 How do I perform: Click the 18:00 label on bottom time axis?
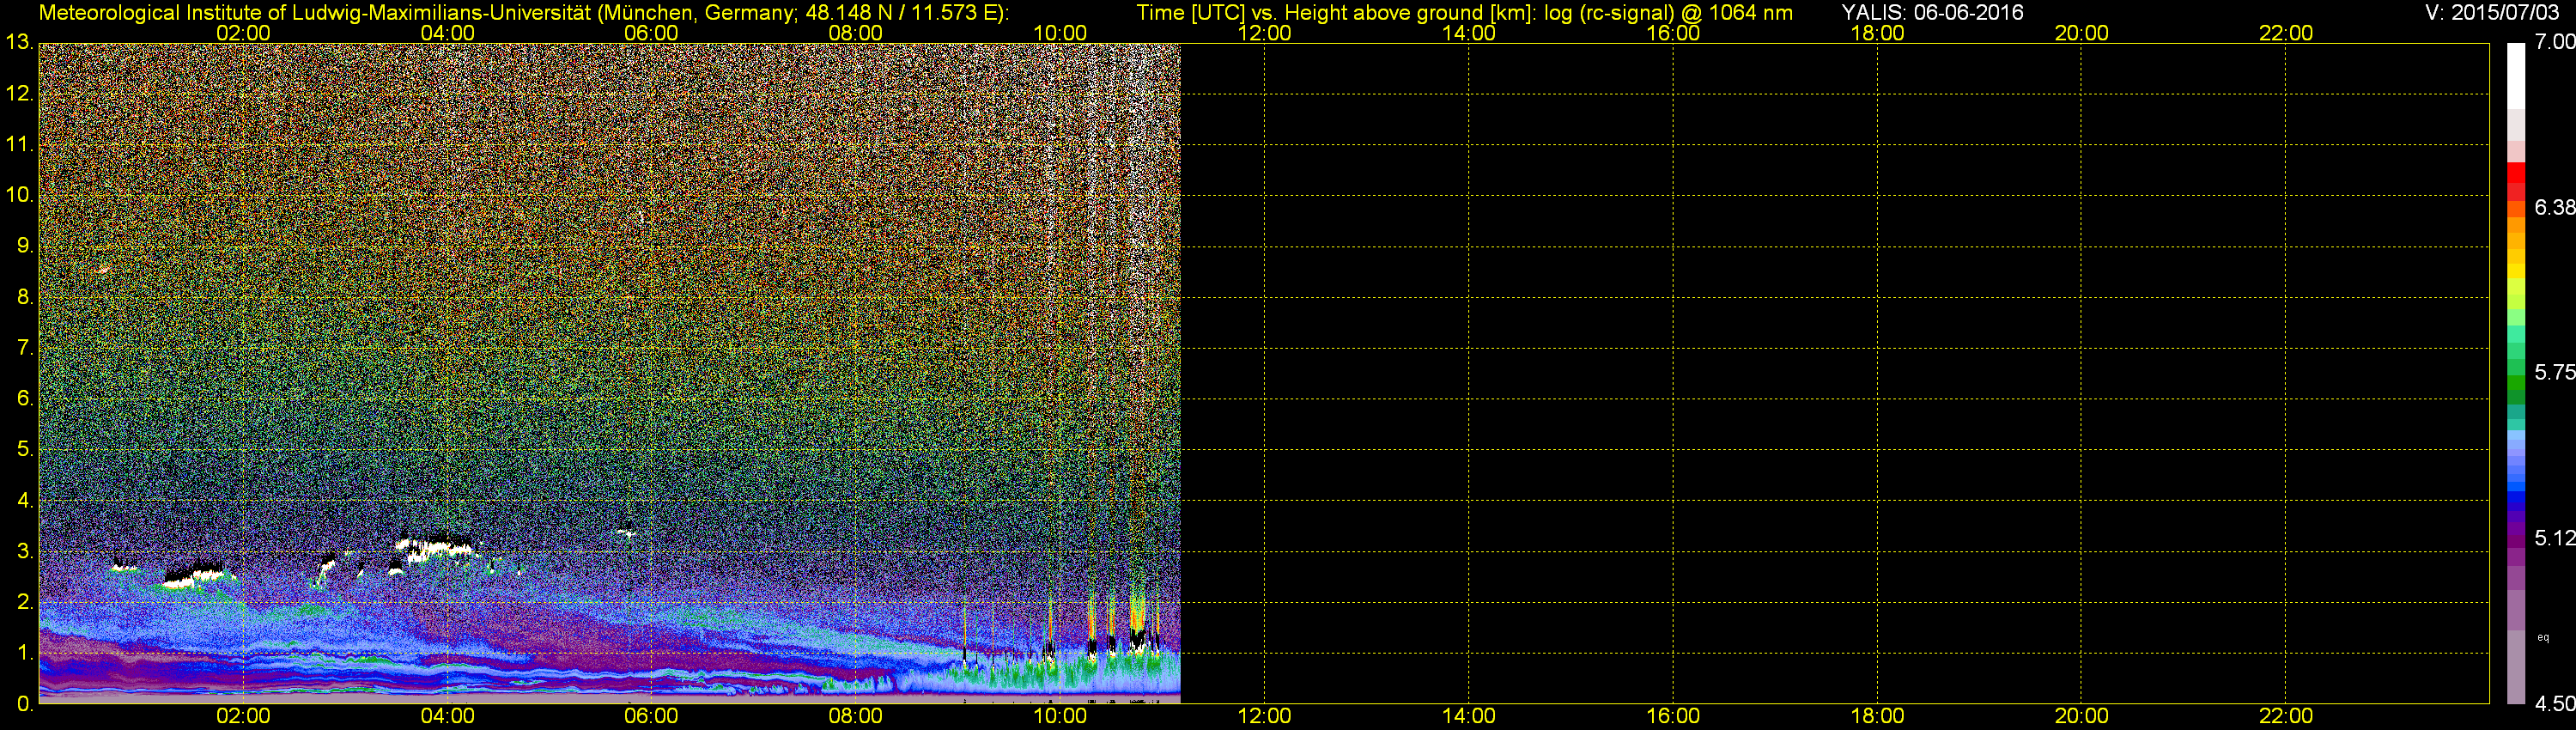pyautogui.click(x=1877, y=716)
